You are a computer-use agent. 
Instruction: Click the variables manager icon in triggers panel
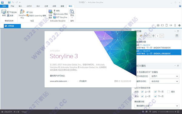coord(177,36)
